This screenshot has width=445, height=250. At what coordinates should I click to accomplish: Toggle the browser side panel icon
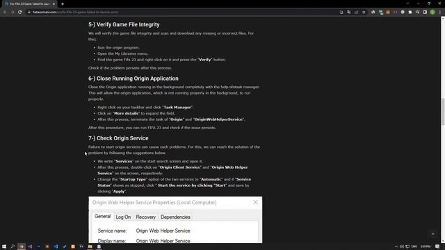pos(425,12)
